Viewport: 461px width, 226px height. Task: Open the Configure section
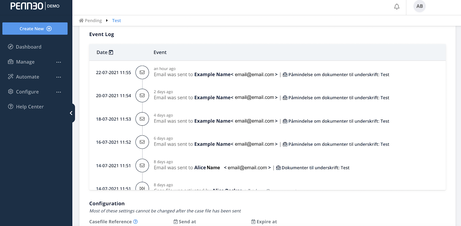pos(27,92)
